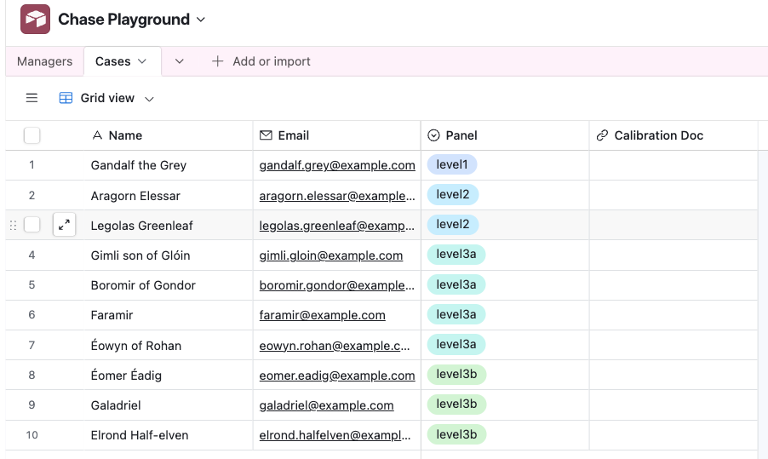Click the Email column envelope icon
Screen dimensions: 768x459
(x=266, y=135)
